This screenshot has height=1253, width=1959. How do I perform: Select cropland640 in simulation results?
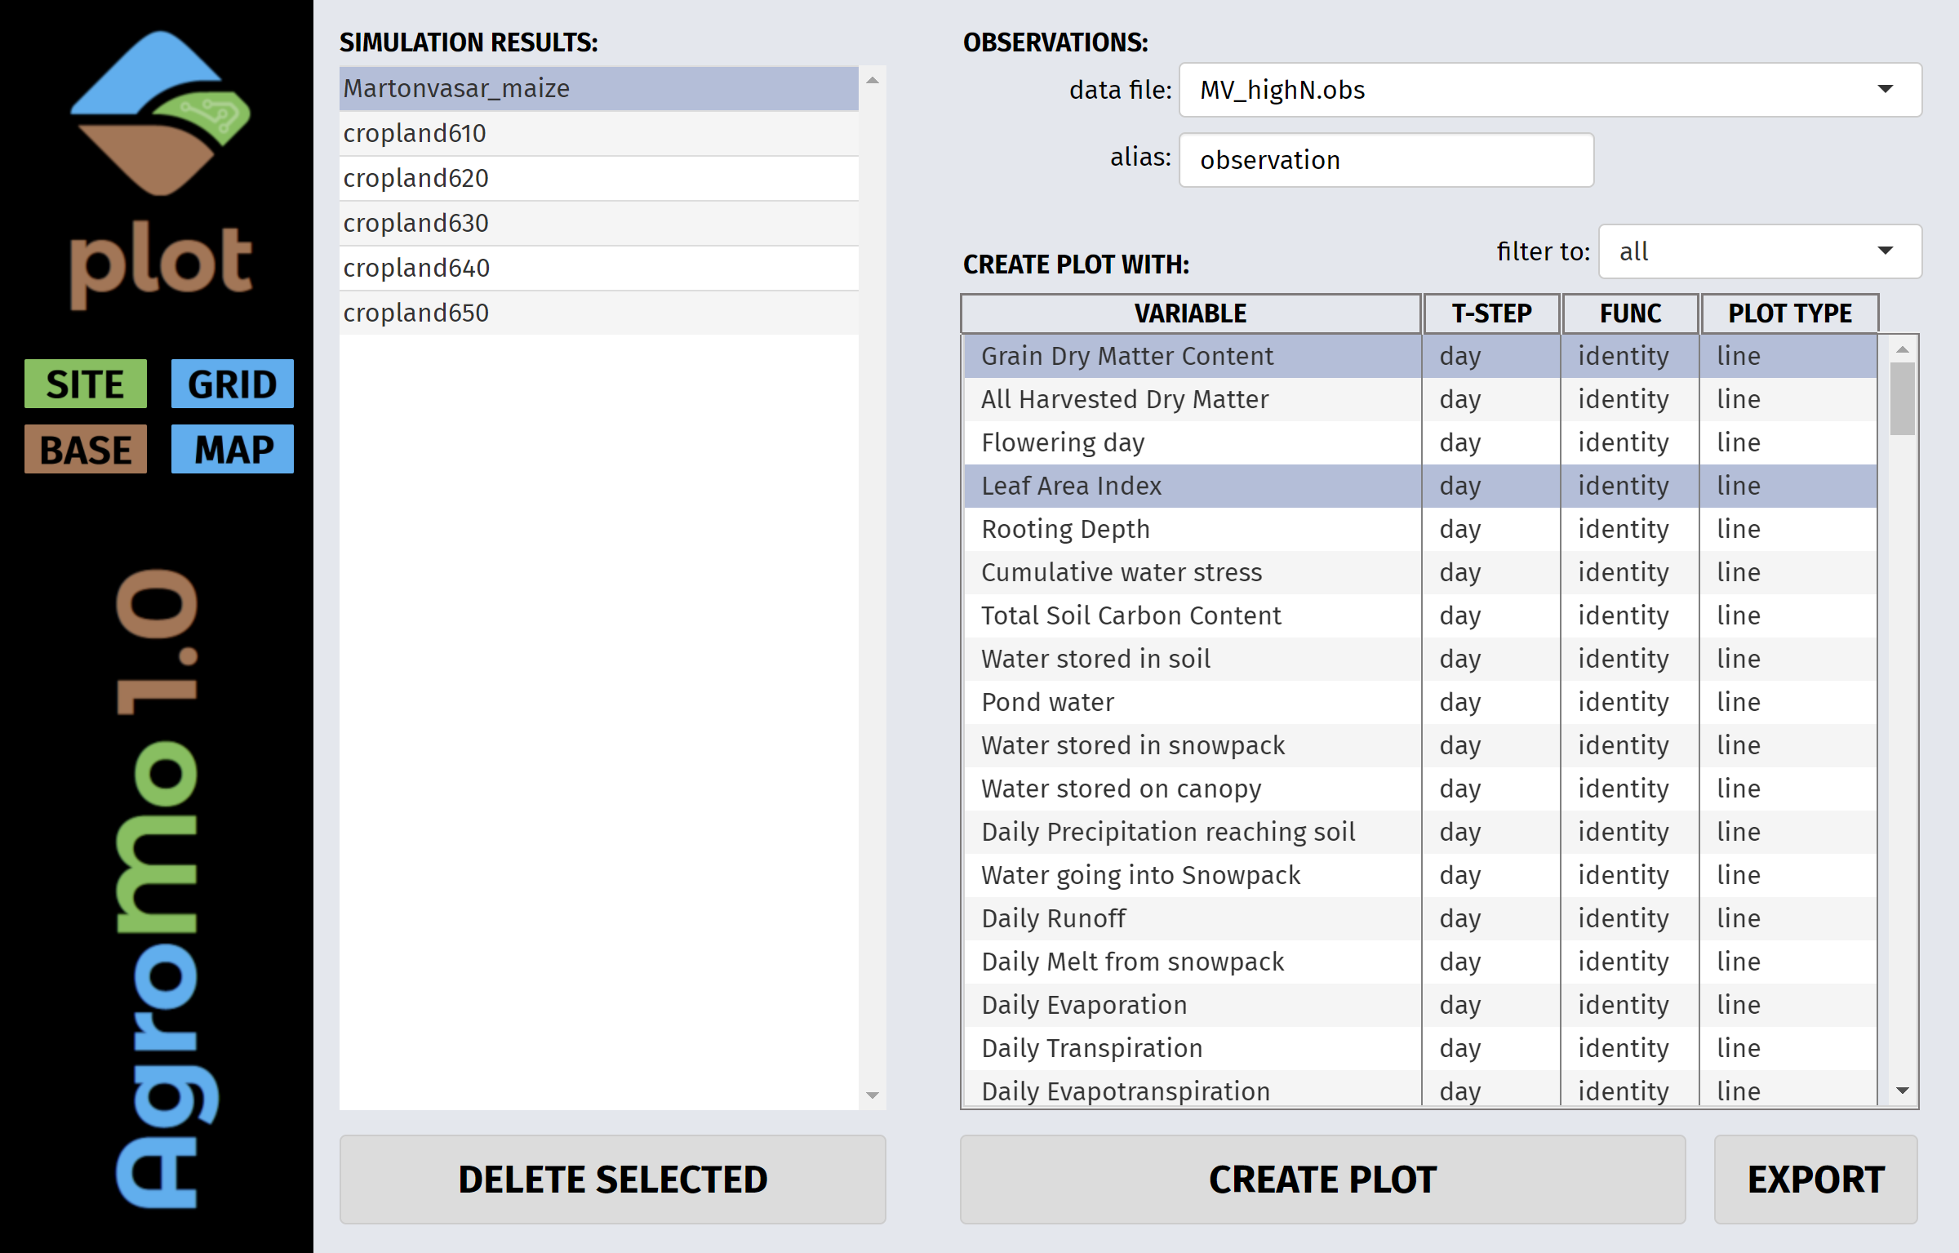[x=598, y=268]
